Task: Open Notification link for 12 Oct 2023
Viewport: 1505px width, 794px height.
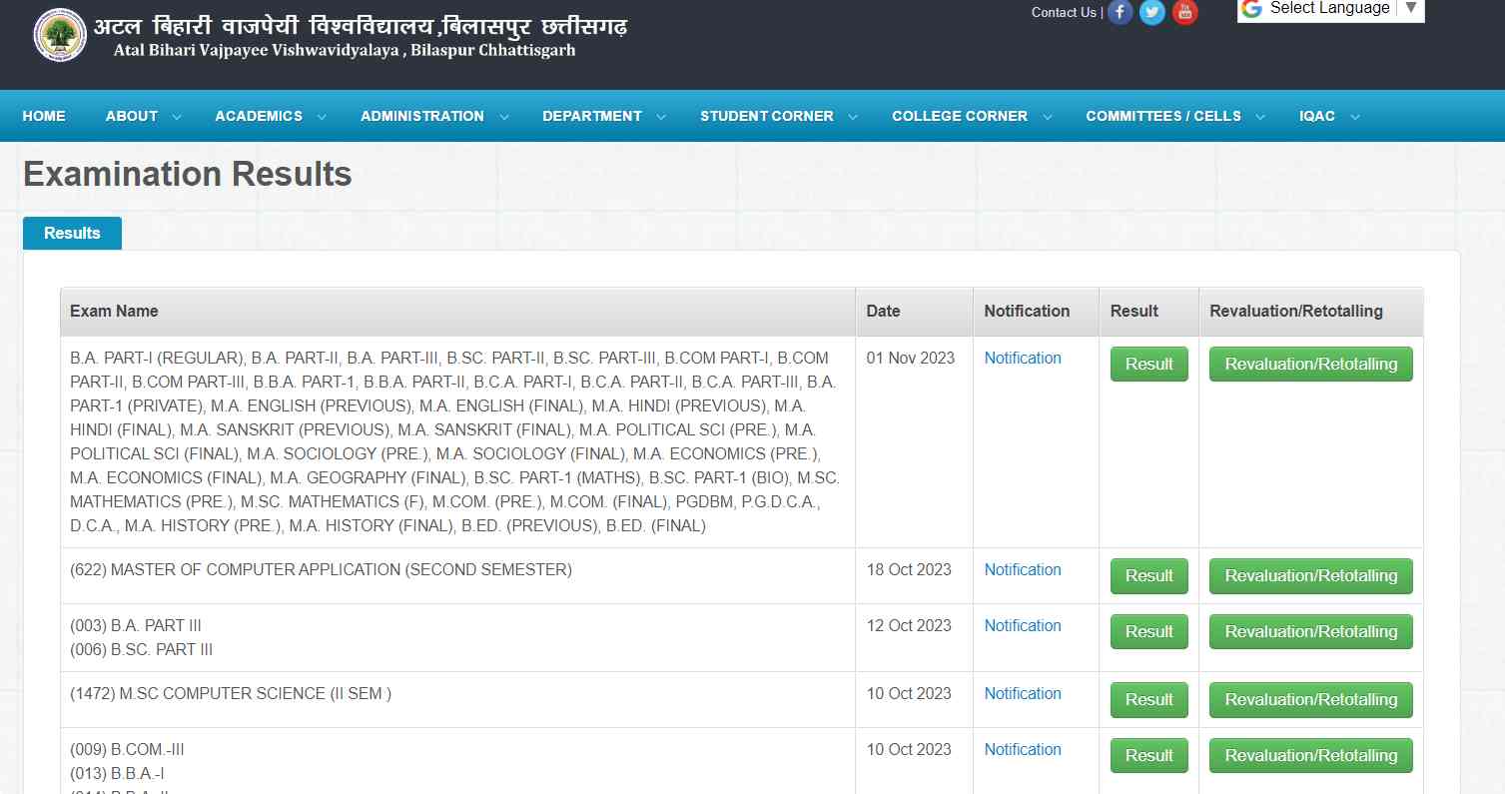Action: (1023, 625)
